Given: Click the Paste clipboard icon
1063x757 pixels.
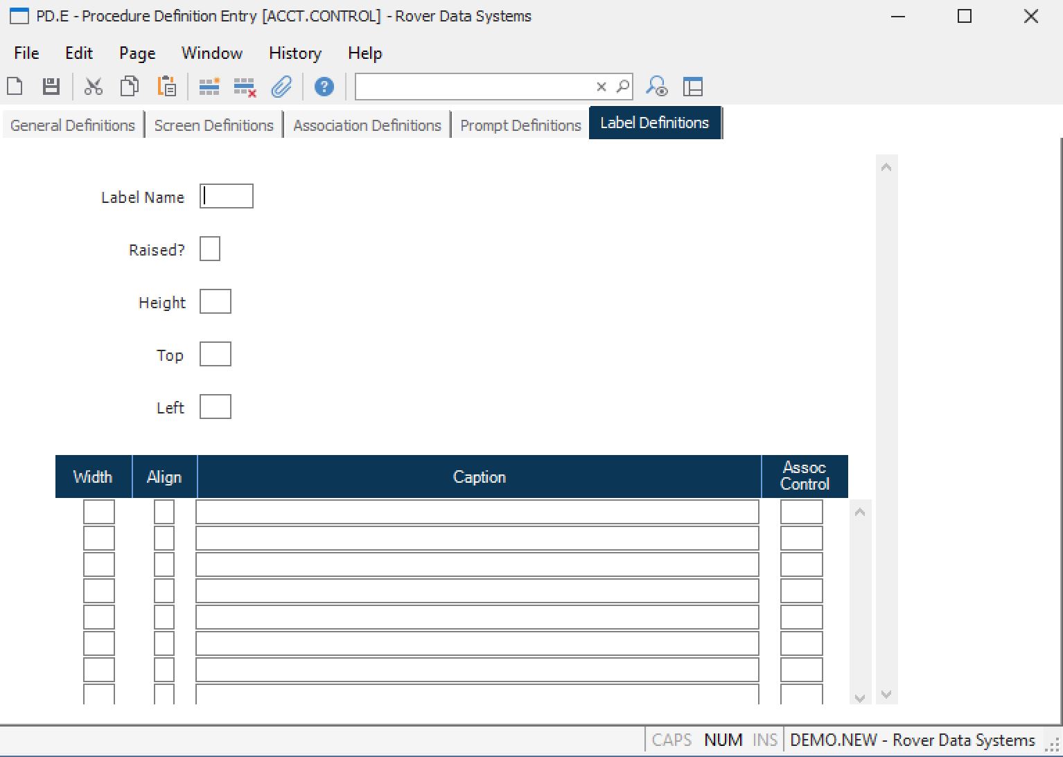Looking at the screenshot, I should tap(166, 87).
